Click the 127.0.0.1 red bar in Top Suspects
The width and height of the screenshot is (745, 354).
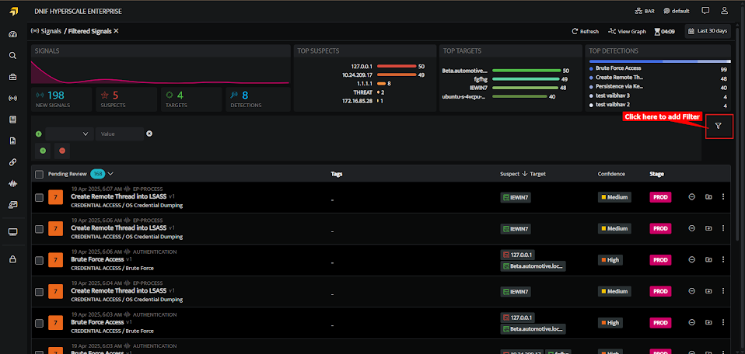397,67
